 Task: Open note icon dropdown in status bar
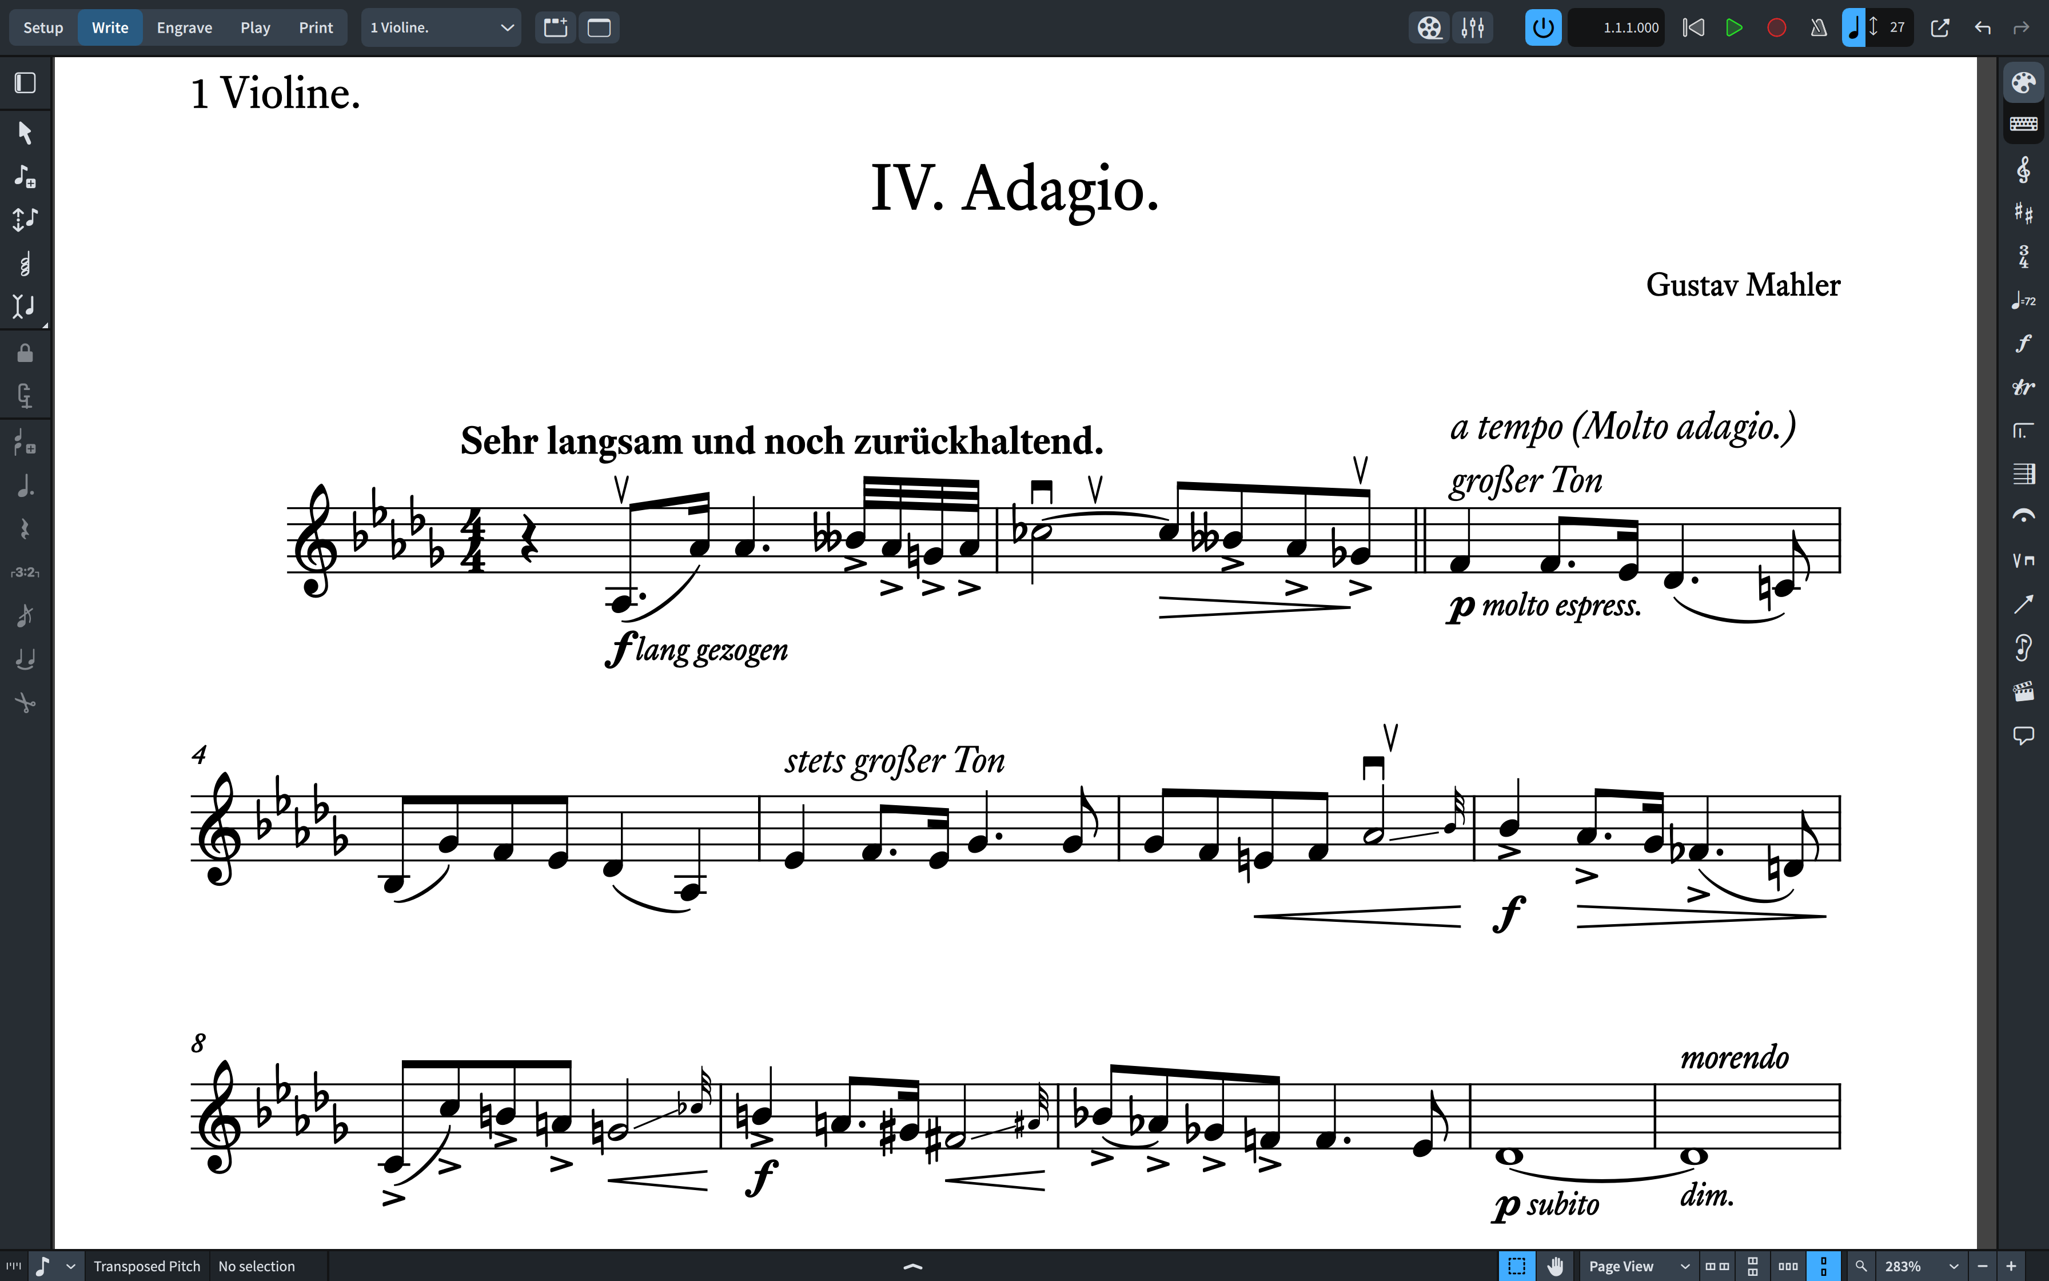[71, 1267]
